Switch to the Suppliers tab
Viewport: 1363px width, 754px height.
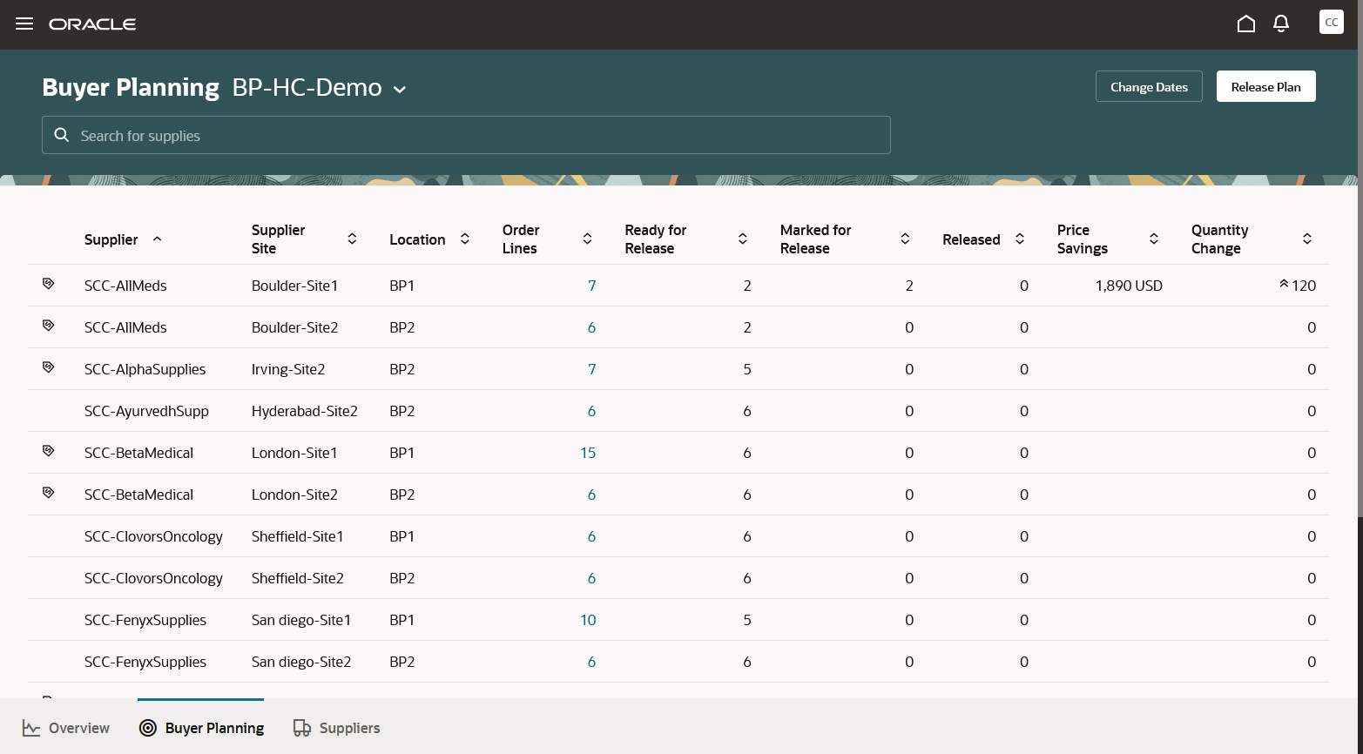337,728
